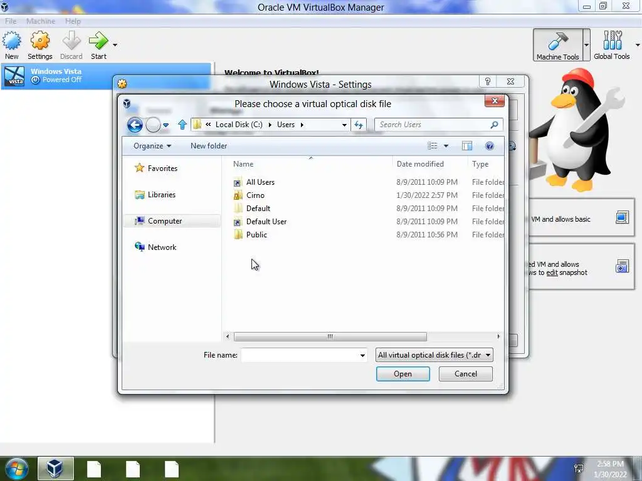
Task: Expand arrow after Users in path
Action: coord(302,125)
